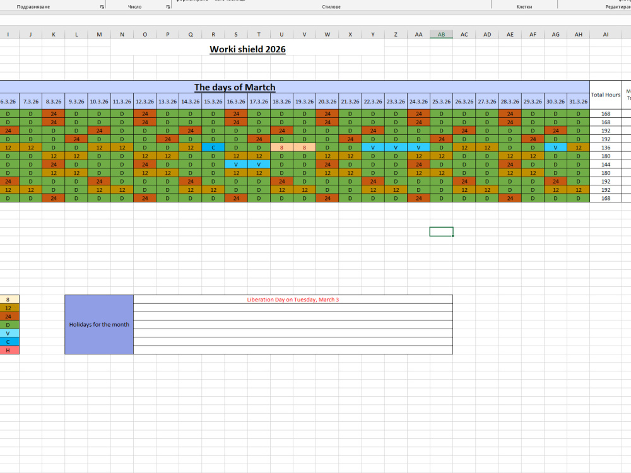Click the legend swatch labeled 24
The height and width of the screenshot is (473, 631).
click(x=8, y=317)
